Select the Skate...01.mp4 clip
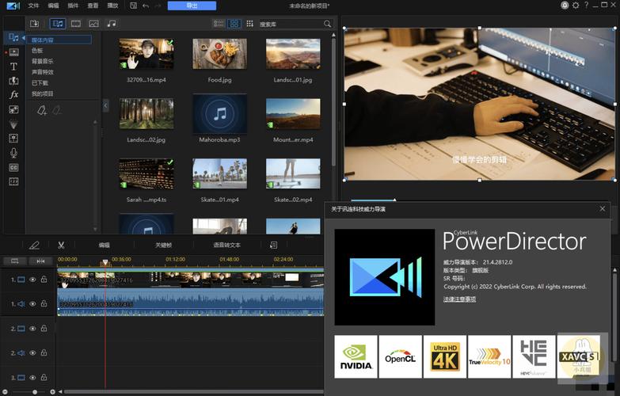Screen dimensions: 620x396 tap(220, 173)
